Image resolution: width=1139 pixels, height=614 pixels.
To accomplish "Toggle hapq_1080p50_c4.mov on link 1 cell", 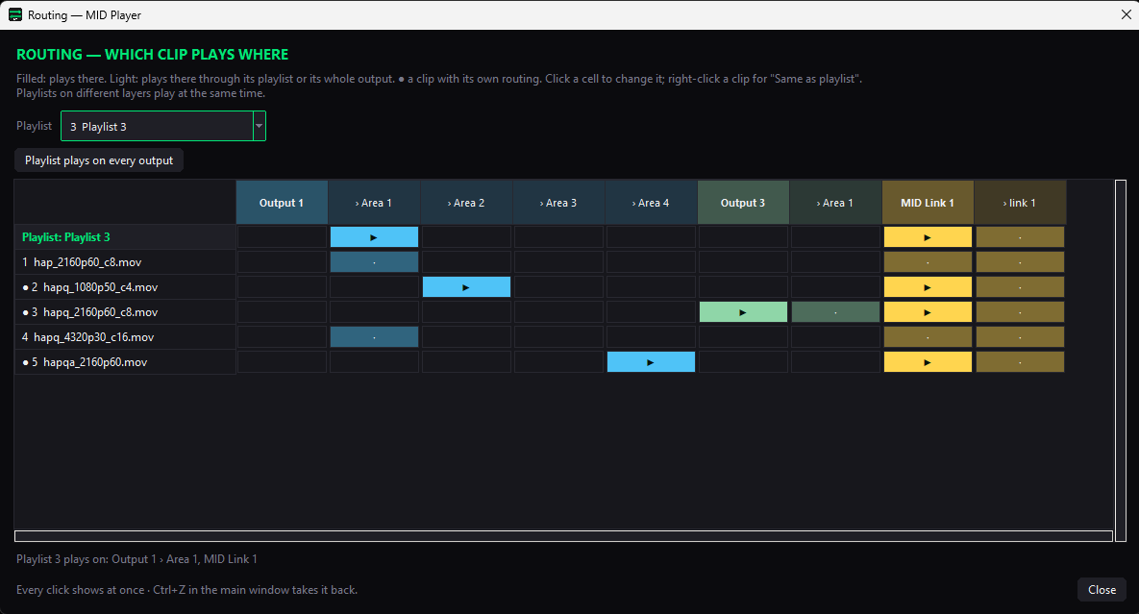I will point(1020,287).
